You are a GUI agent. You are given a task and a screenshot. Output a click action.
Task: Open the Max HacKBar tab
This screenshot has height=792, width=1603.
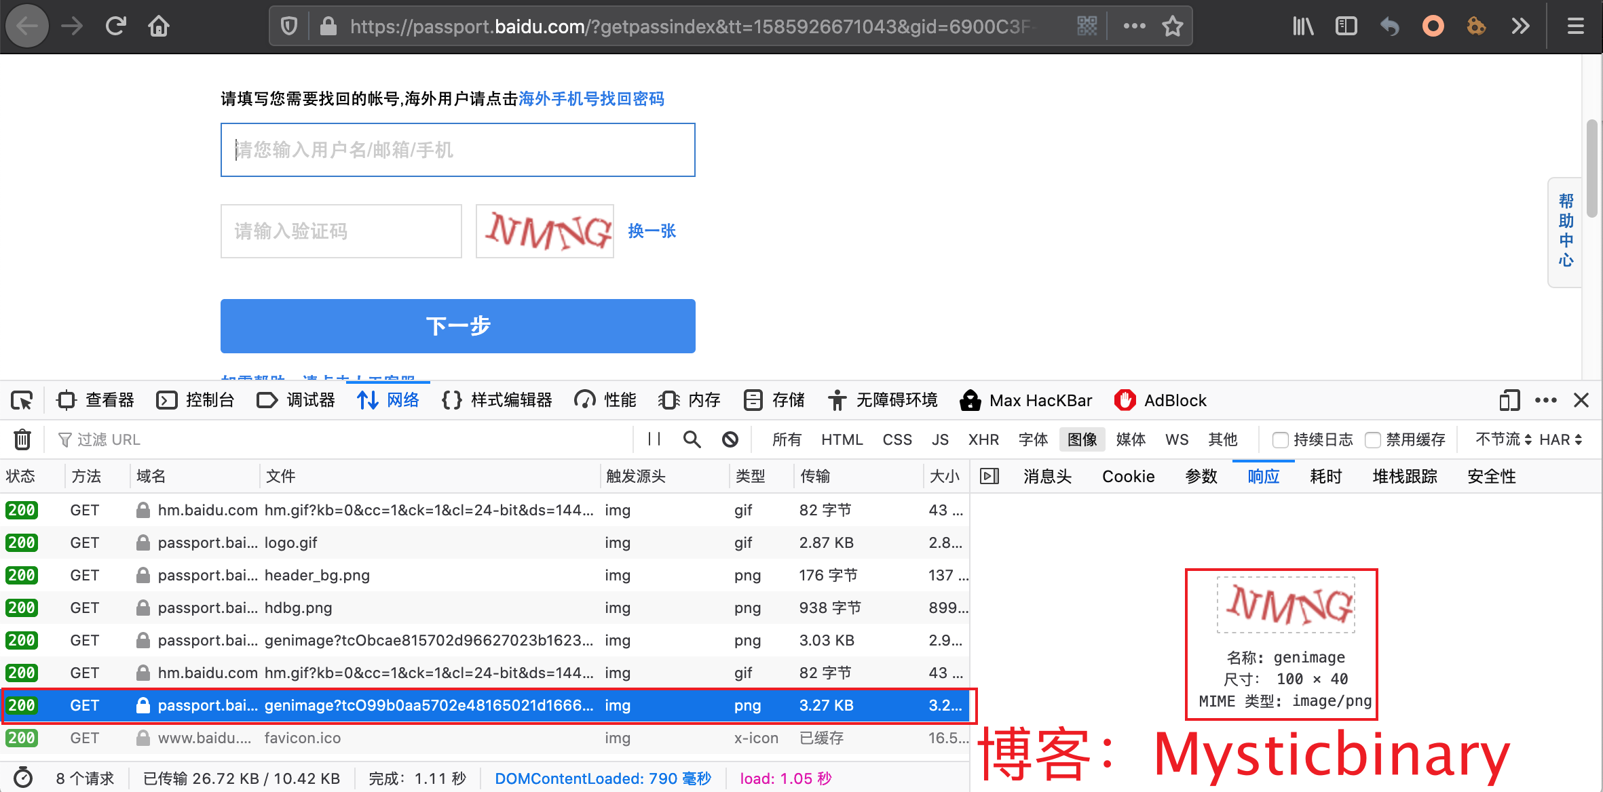(1026, 400)
